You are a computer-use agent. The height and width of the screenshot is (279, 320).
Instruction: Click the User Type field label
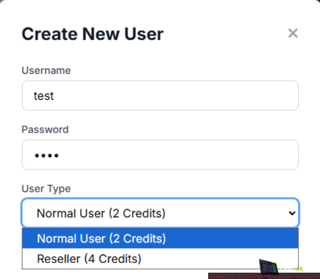[46, 189]
